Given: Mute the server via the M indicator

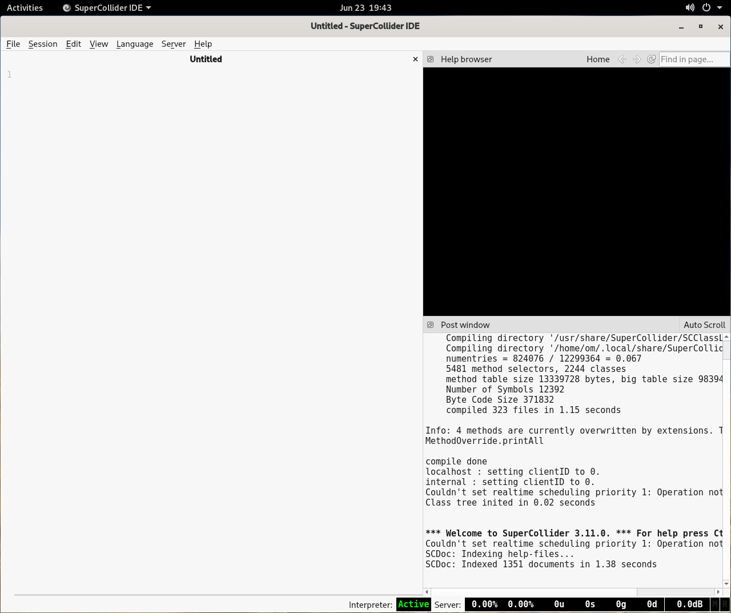Looking at the screenshot, I should click(714, 604).
